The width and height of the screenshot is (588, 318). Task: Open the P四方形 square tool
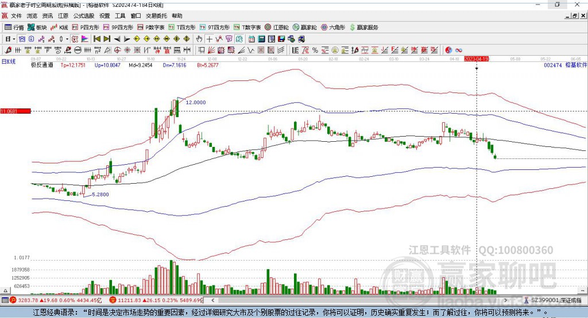click(x=86, y=28)
